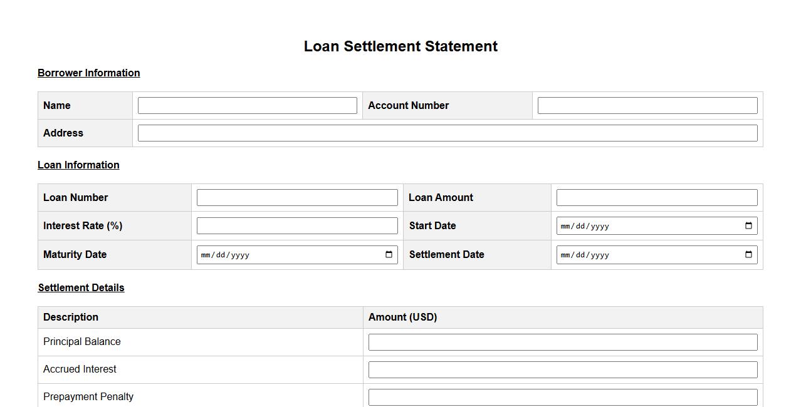Click the Accrued Interest amount box
Image resolution: width=801 pixels, height=407 pixels.
562,370
